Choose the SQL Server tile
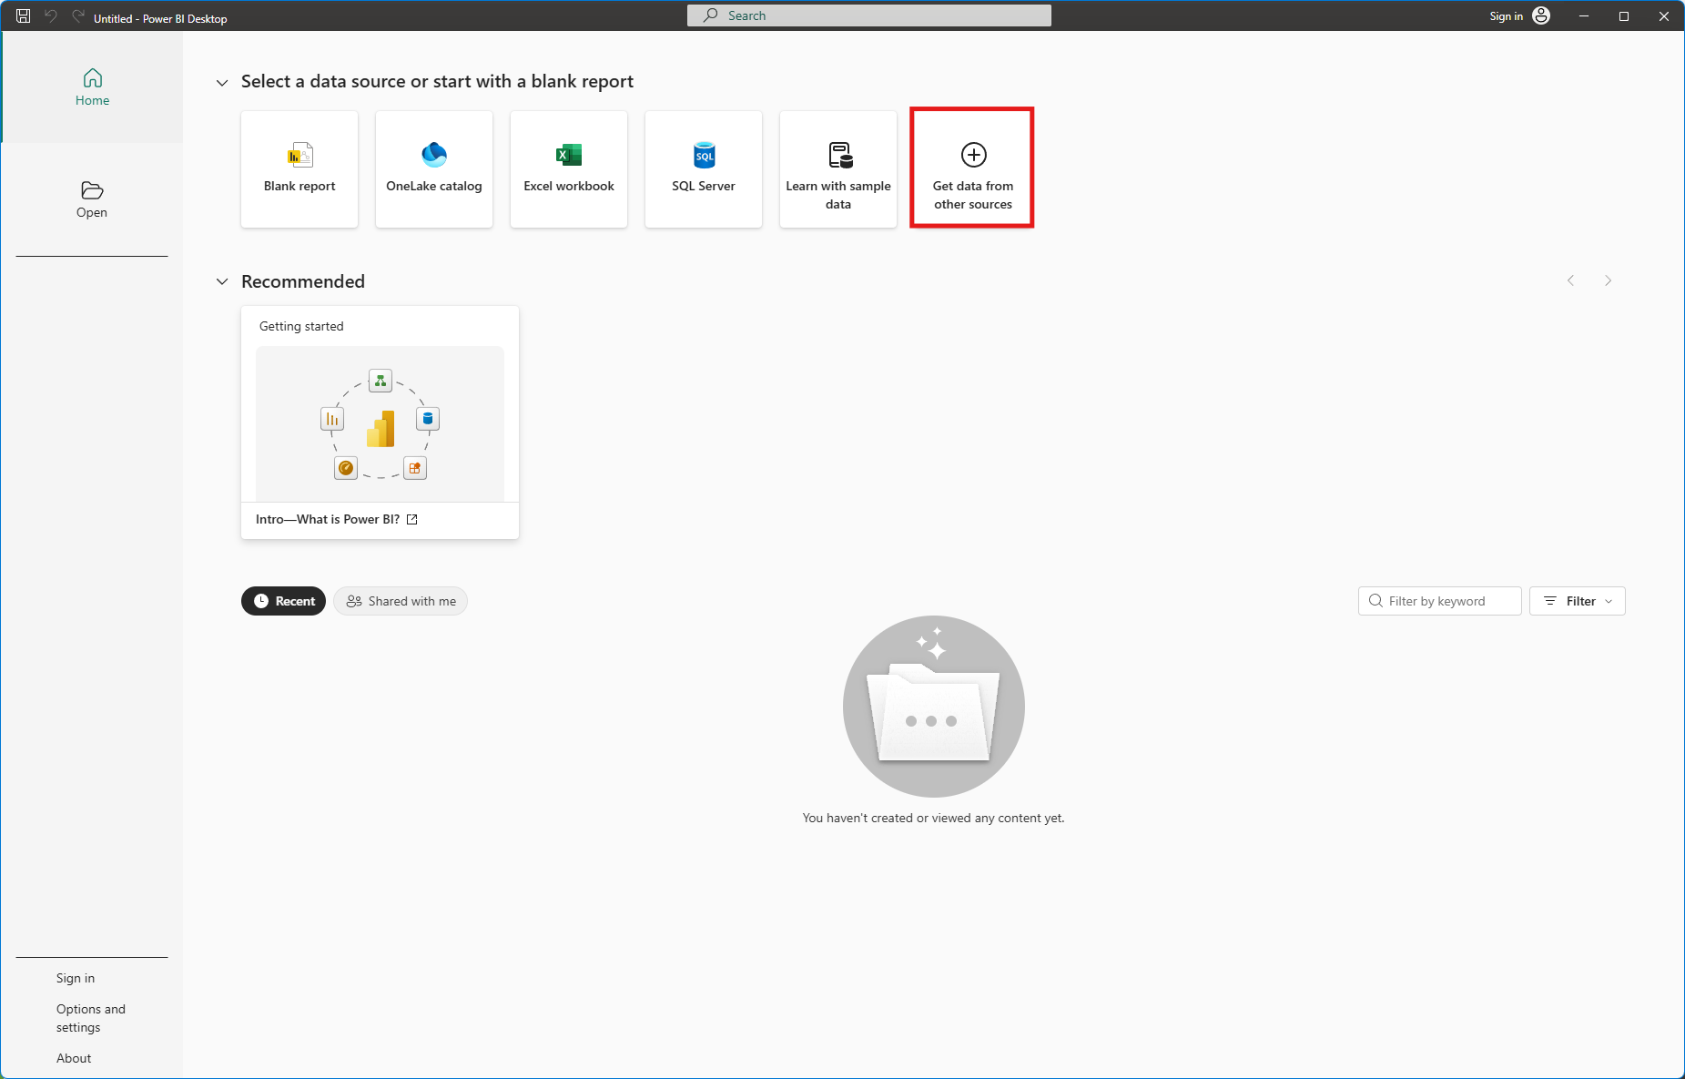1685x1079 pixels. click(x=704, y=169)
